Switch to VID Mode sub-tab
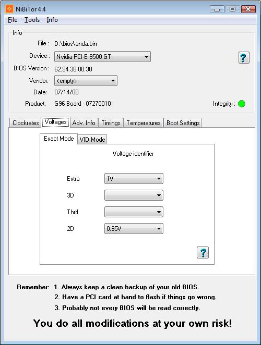Image resolution: width=261 pixels, height=345 pixels. tap(92, 140)
